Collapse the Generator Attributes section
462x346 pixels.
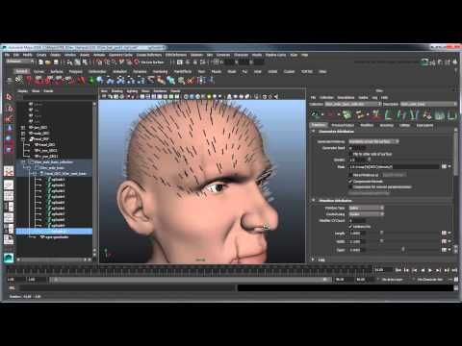point(314,132)
